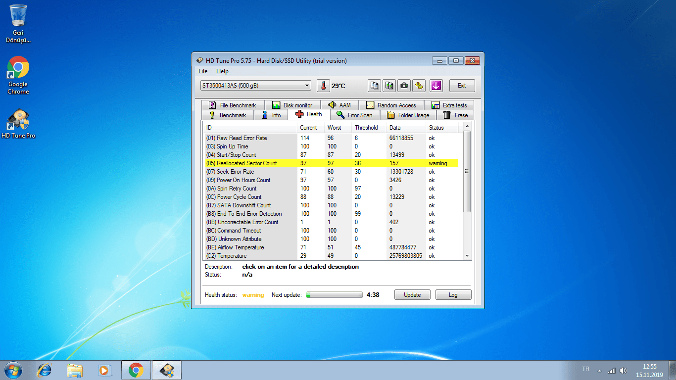Open the drive selection dropdown ST3500413AS
This screenshot has width=676, height=380.
(x=256, y=86)
